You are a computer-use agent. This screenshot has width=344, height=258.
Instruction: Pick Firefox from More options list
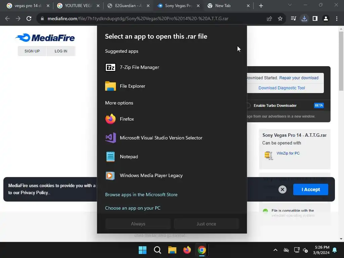click(x=172, y=119)
